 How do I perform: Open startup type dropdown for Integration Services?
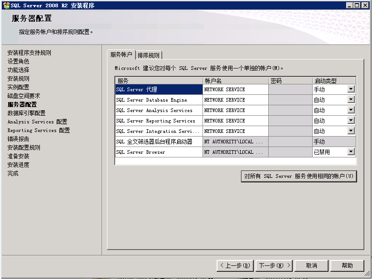(351, 131)
